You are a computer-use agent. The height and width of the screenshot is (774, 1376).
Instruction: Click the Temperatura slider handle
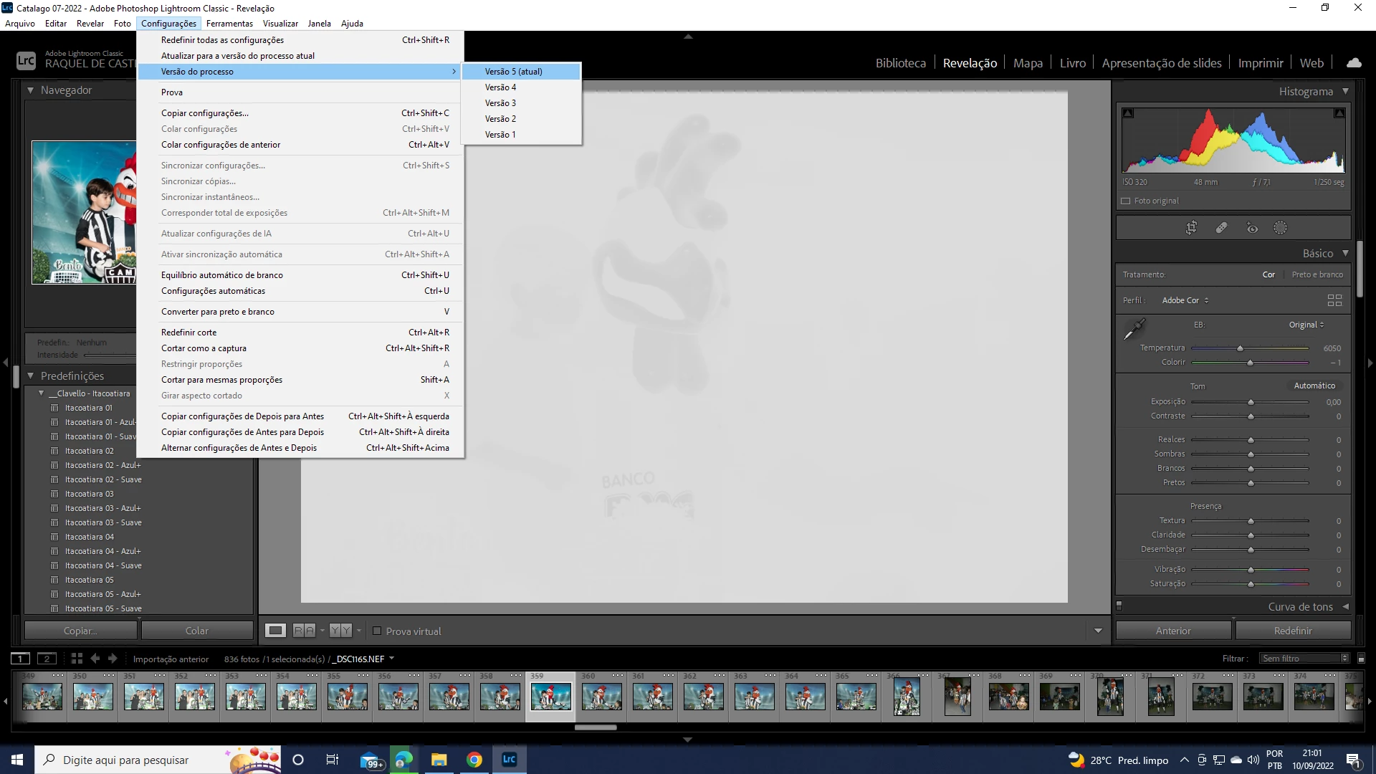point(1240,348)
